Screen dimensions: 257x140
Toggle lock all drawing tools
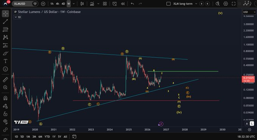5,114
